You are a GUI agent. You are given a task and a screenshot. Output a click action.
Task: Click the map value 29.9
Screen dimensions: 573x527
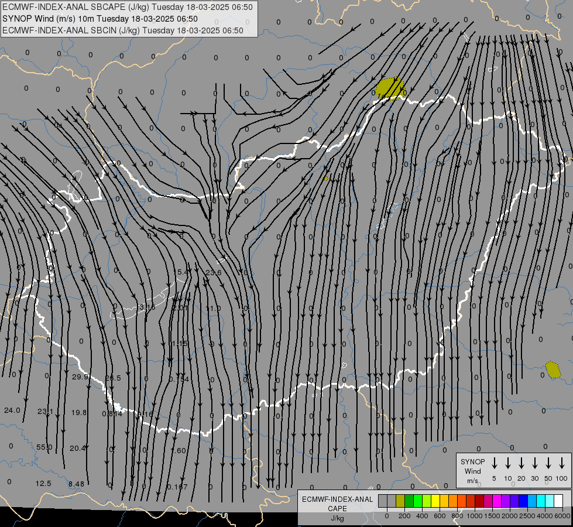tap(80, 377)
